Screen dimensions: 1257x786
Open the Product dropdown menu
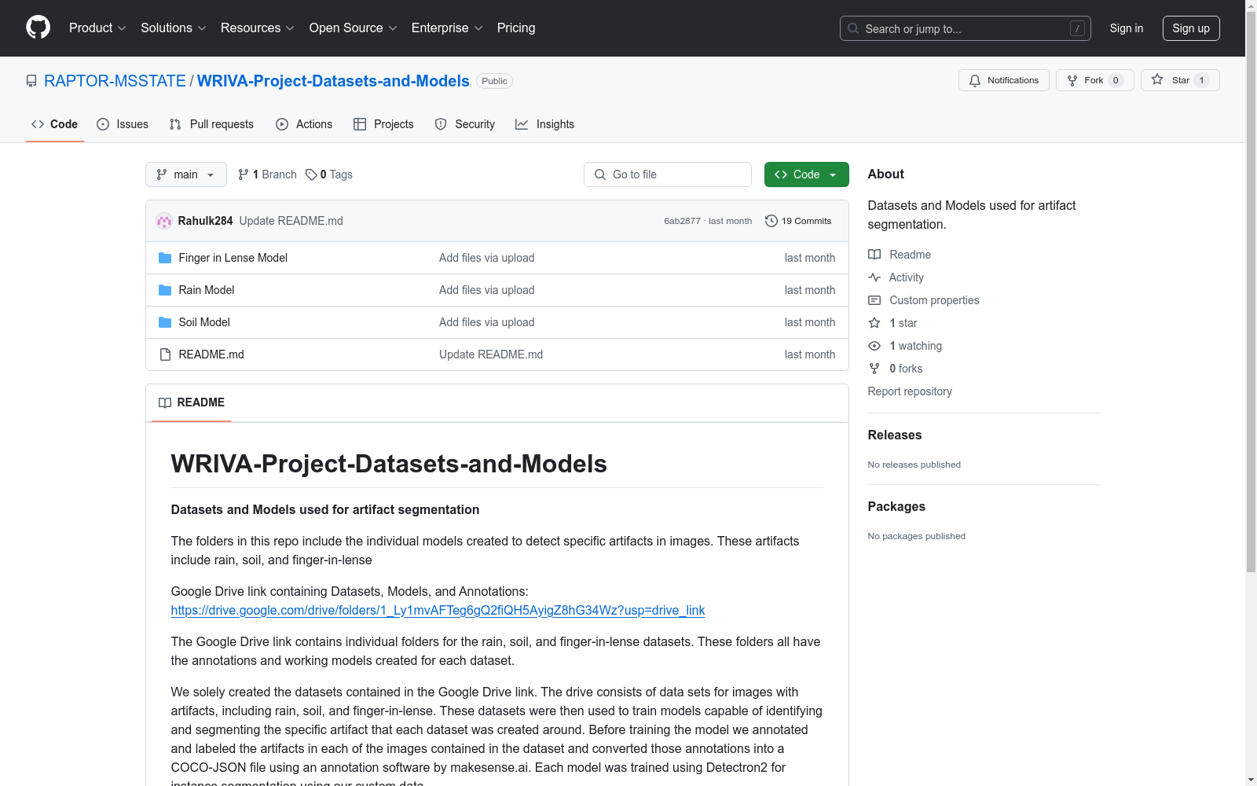tap(97, 28)
